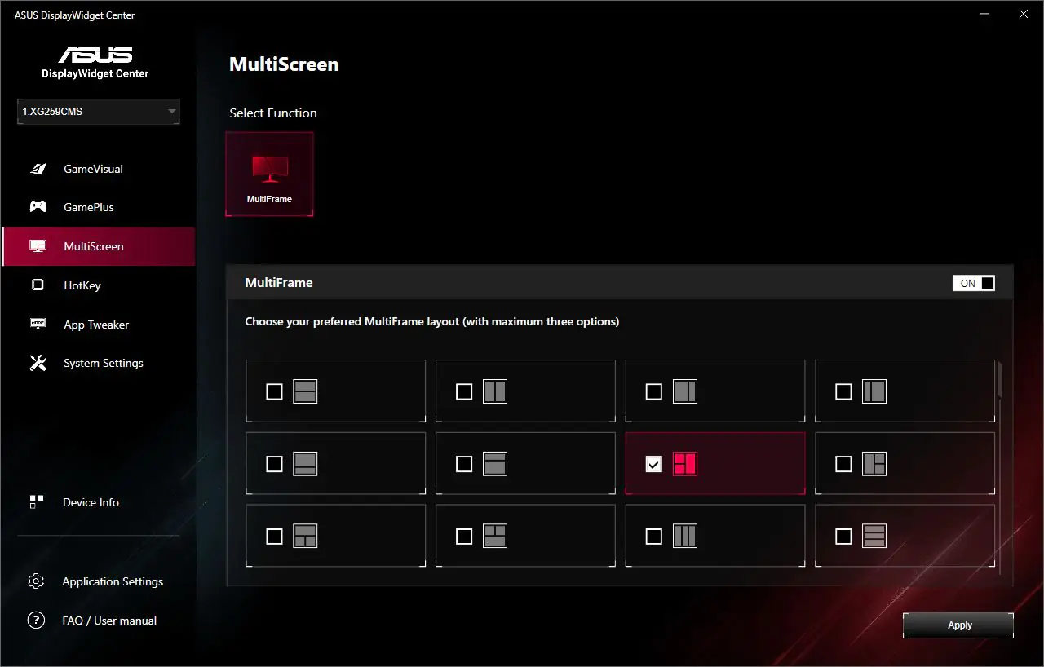
Task: Click the GamePlus gamepad icon
Action: (x=38, y=207)
